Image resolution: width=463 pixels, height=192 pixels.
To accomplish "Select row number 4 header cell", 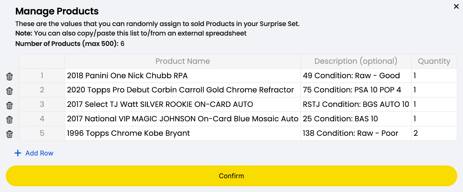I will click(42, 119).
